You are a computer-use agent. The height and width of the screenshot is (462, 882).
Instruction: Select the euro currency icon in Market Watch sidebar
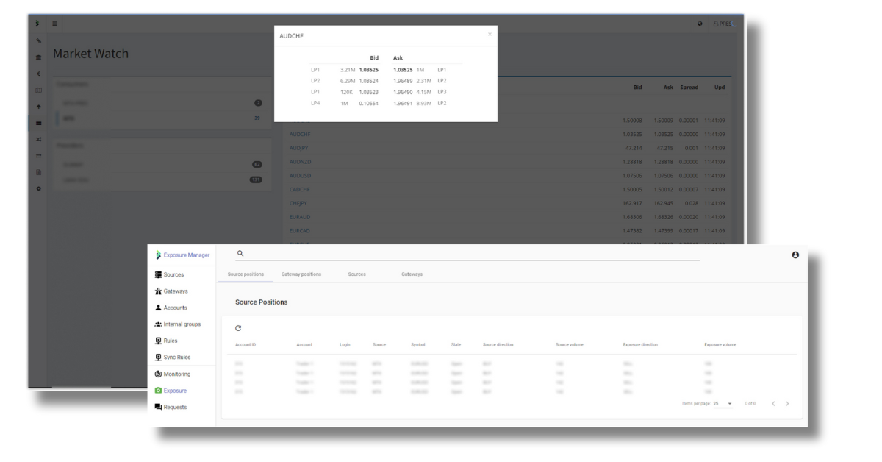pos(38,74)
